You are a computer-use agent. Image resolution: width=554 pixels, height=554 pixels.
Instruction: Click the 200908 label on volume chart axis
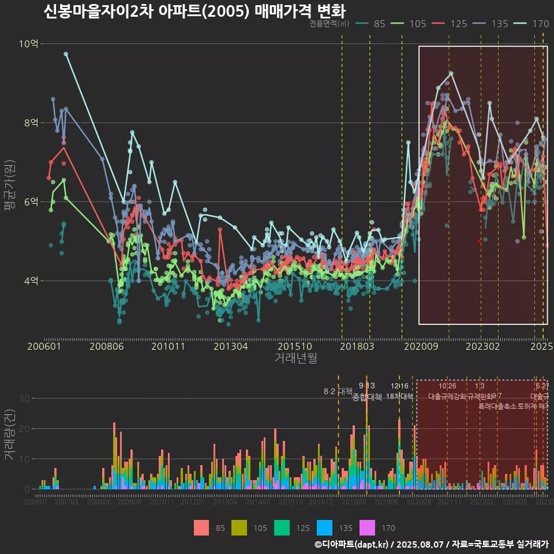pyautogui.click(x=129, y=501)
